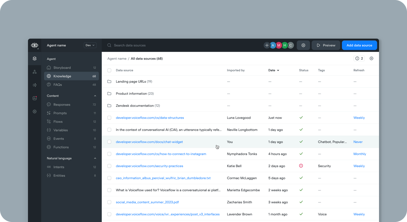This screenshot has width=407, height=222.
Task: Select checkbox for utterance text row
Action: point(109,130)
